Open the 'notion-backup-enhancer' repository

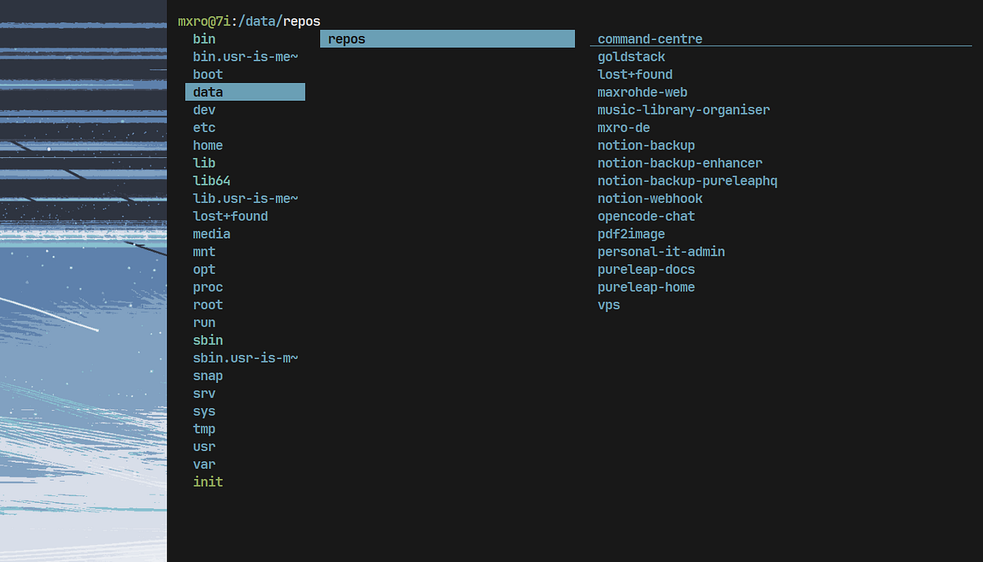pos(680,163)
